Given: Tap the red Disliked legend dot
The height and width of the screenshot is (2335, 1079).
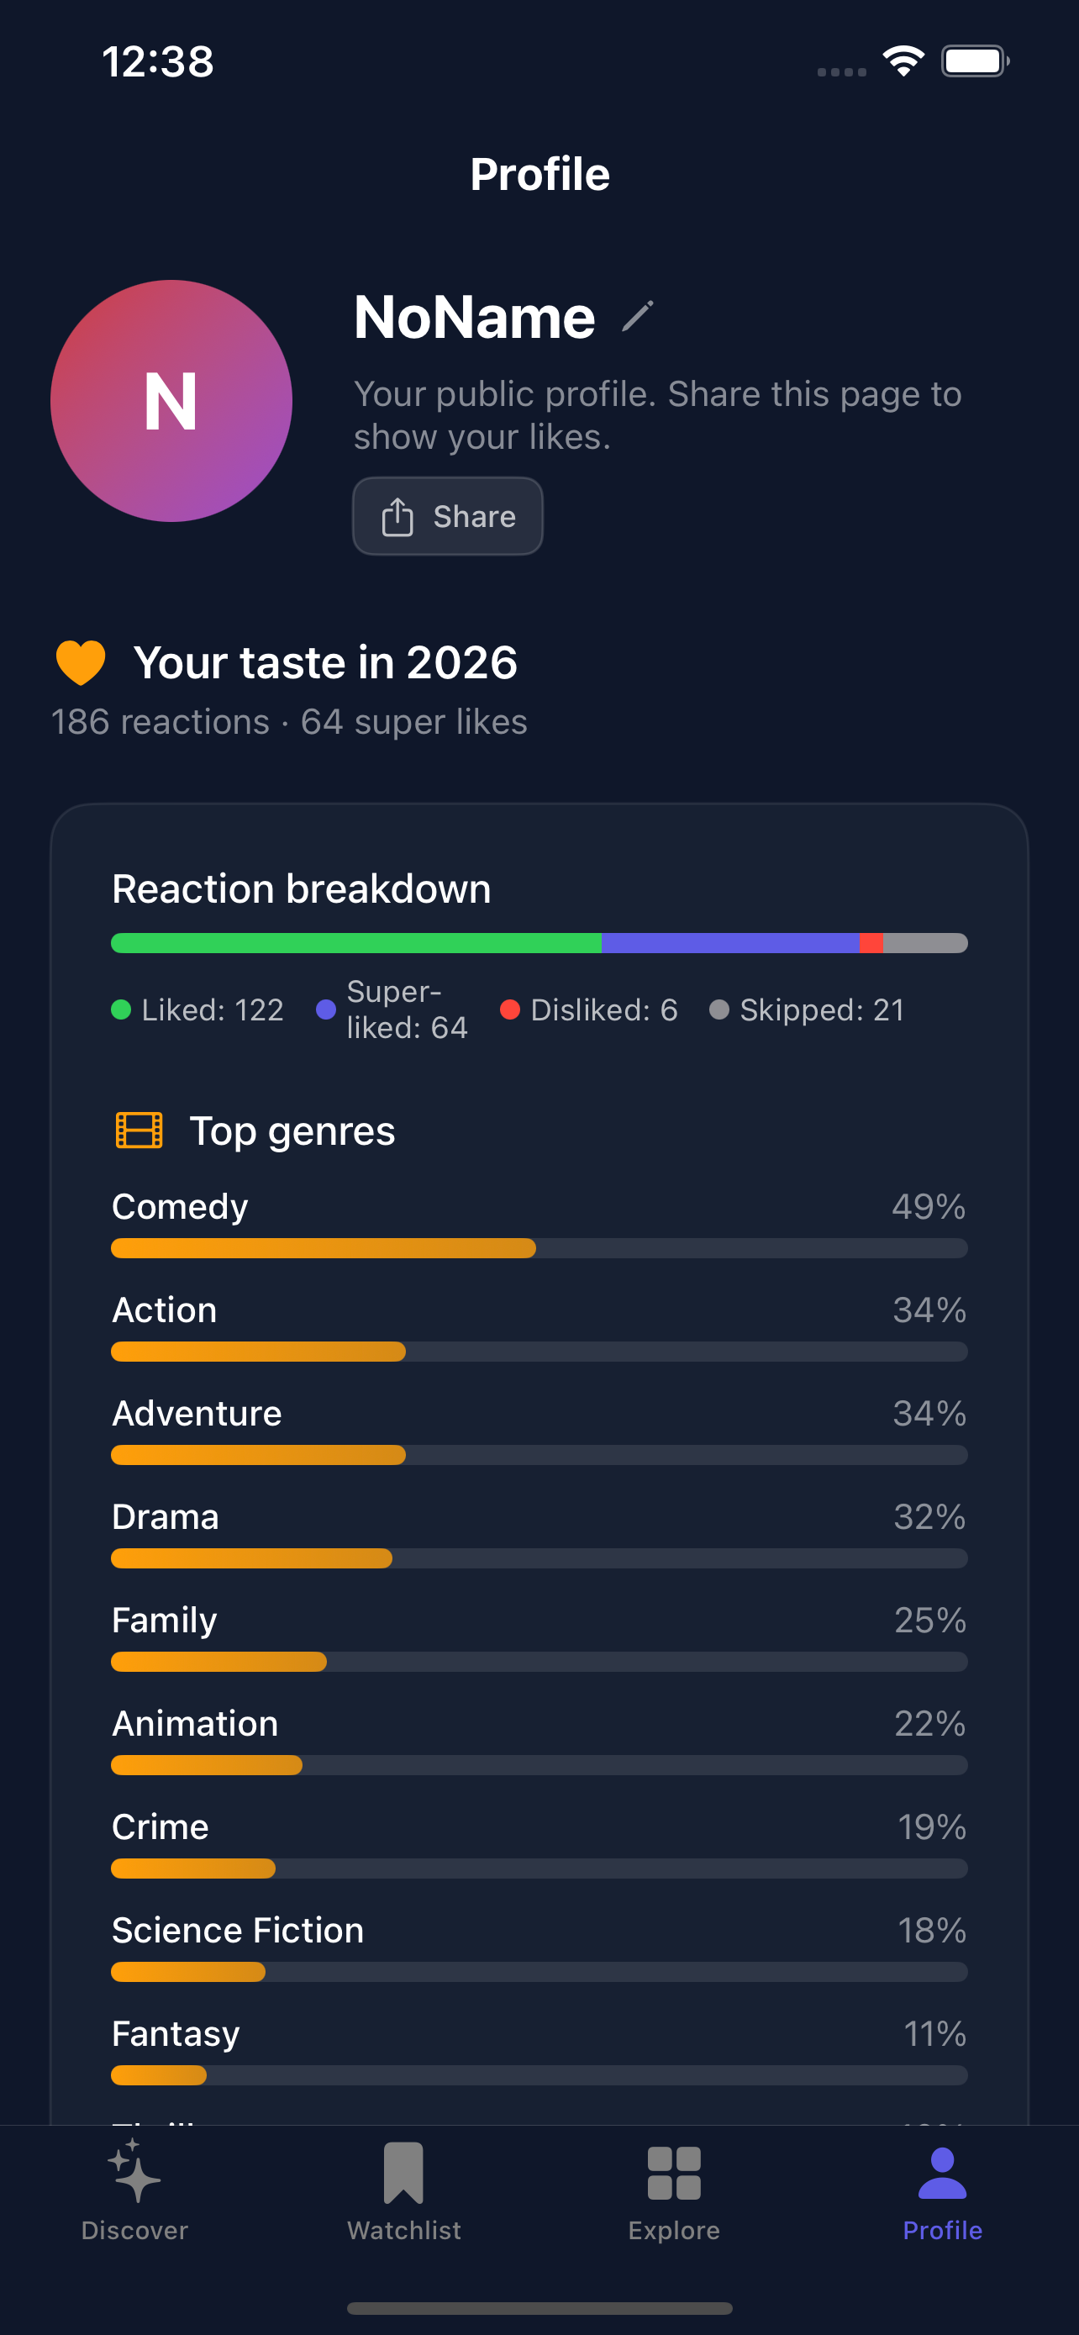Looking at the screenshot, I should click(x=510, y=1009).
